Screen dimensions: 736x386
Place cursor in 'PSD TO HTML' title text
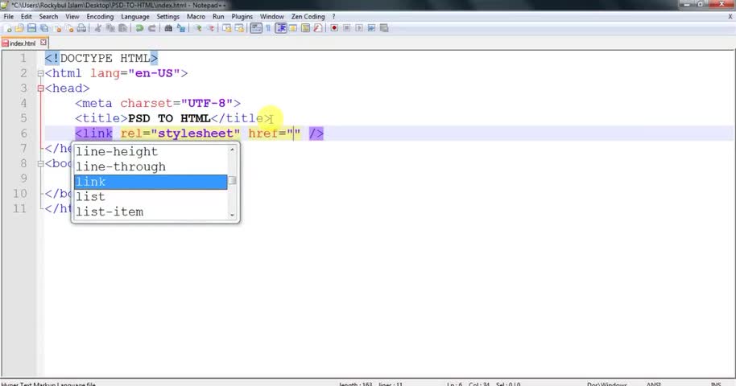point(169,119)
